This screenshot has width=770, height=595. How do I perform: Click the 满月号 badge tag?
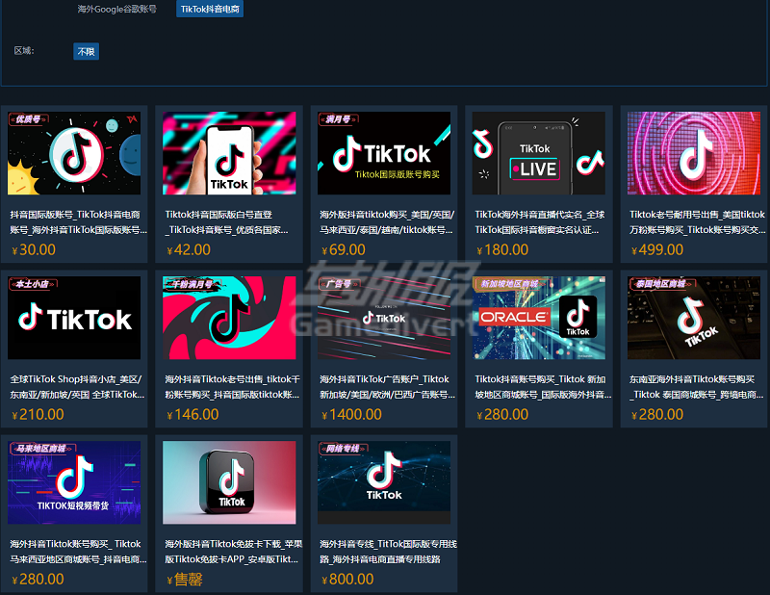click(339, 118)
